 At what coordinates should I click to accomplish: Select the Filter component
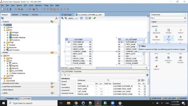[168, 38]
